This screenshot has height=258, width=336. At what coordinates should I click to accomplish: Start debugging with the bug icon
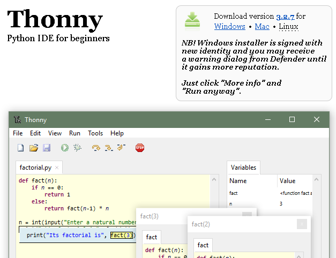coord(77,148)
